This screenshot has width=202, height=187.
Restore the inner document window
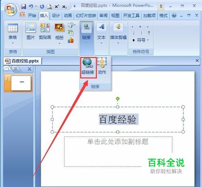click(x=189, y=15)
